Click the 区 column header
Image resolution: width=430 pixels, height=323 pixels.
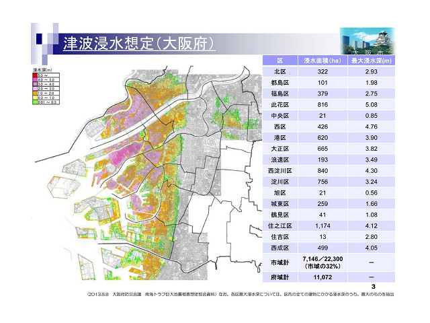[x=280, y=60]
